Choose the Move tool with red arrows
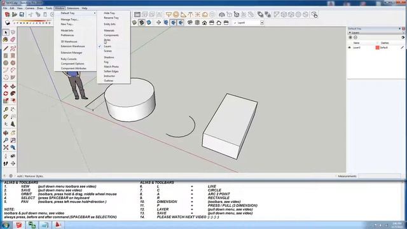The height and width of the screenshot is (229, 407). point(6,87)
